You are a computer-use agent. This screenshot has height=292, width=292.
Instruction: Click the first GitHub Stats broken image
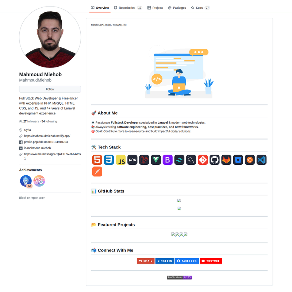(x=179, y=200)
